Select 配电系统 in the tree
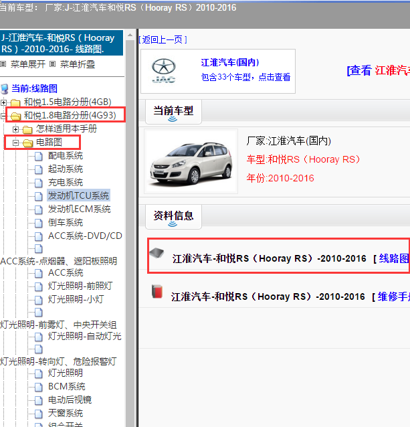Image resolution: width=410 pixels, height=427 pixels. (x=66, y=156)
